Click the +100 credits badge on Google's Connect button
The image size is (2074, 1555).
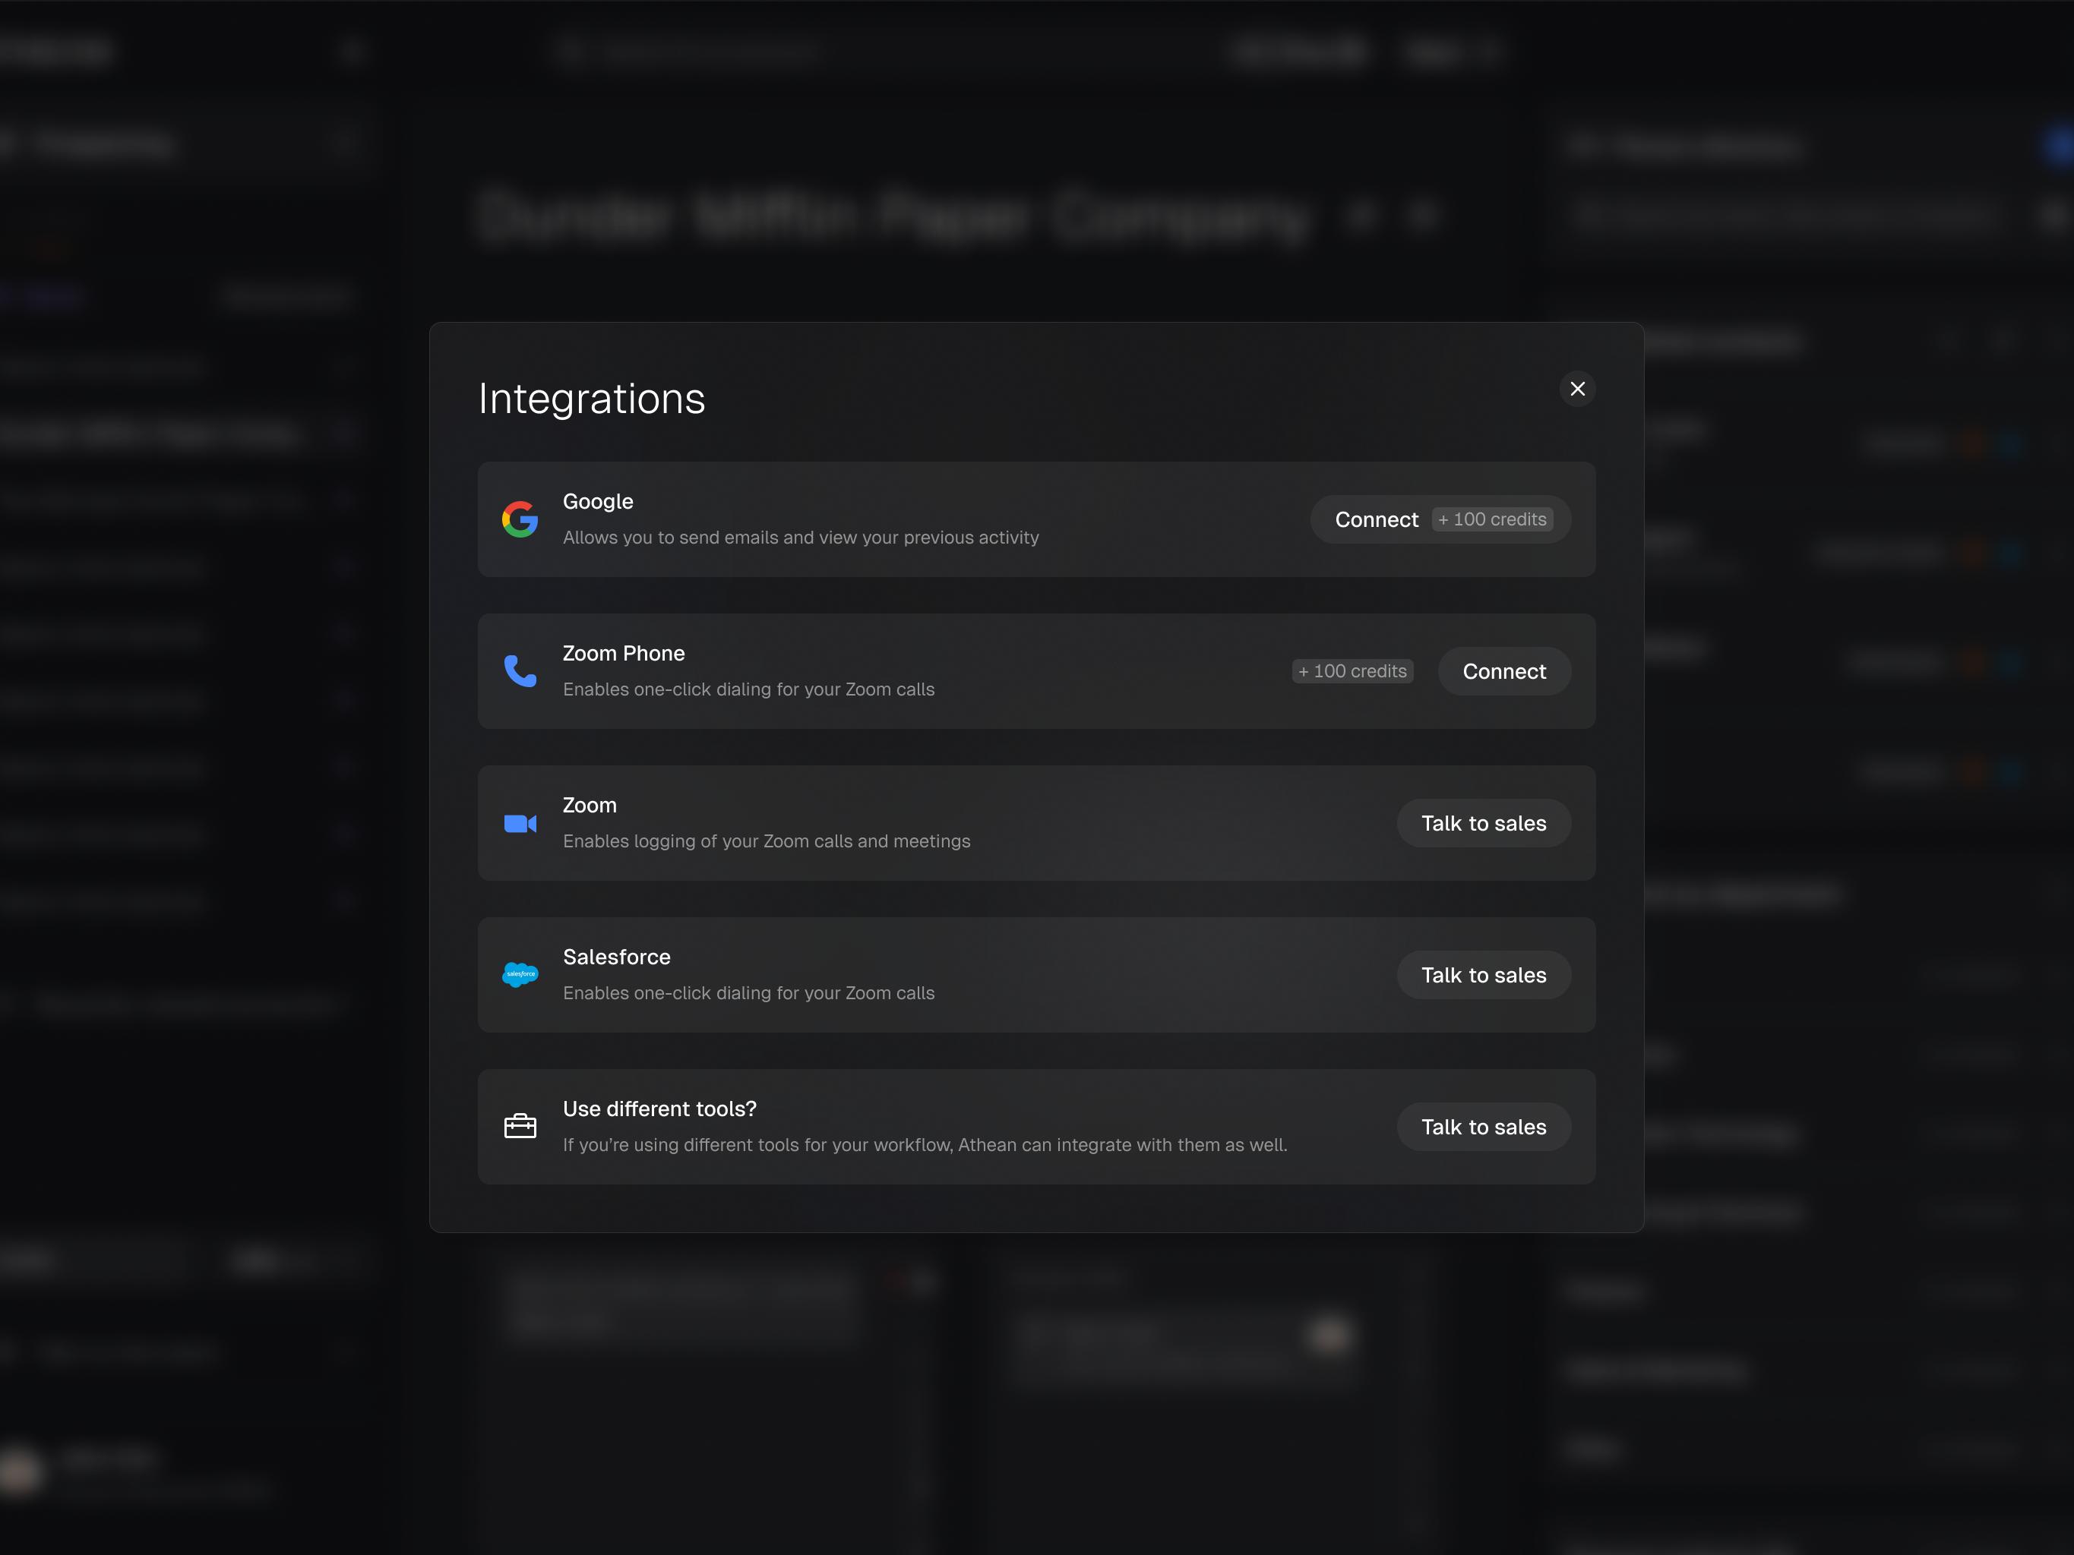[x=1494, y=519]
